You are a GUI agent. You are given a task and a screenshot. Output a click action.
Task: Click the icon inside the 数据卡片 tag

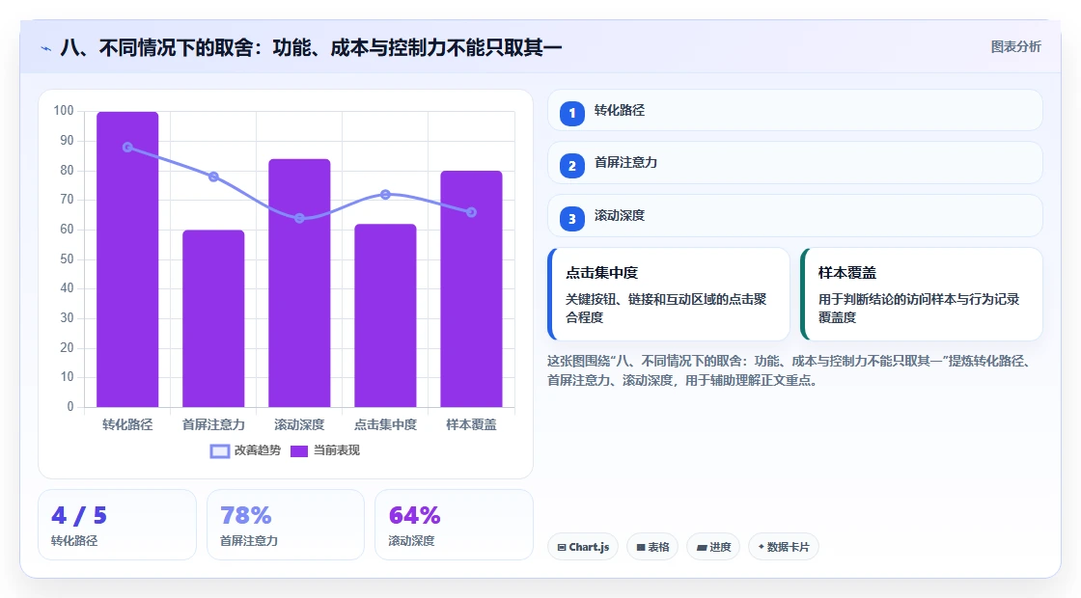tap(762, 546)
